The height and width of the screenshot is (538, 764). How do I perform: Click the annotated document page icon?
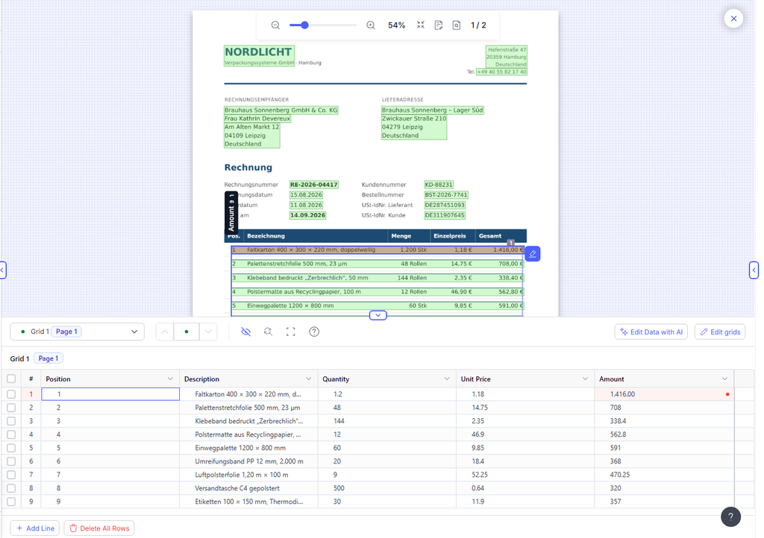[x=439, y=25]
